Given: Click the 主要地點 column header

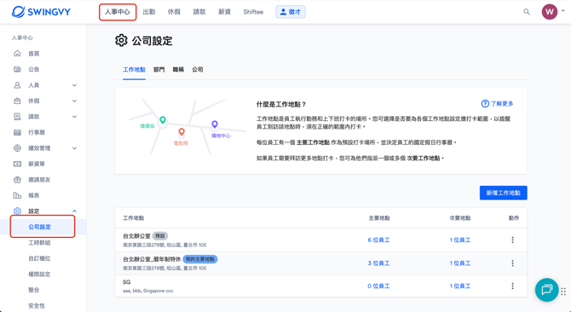Looking at the screenshot, I should (379, 218).
